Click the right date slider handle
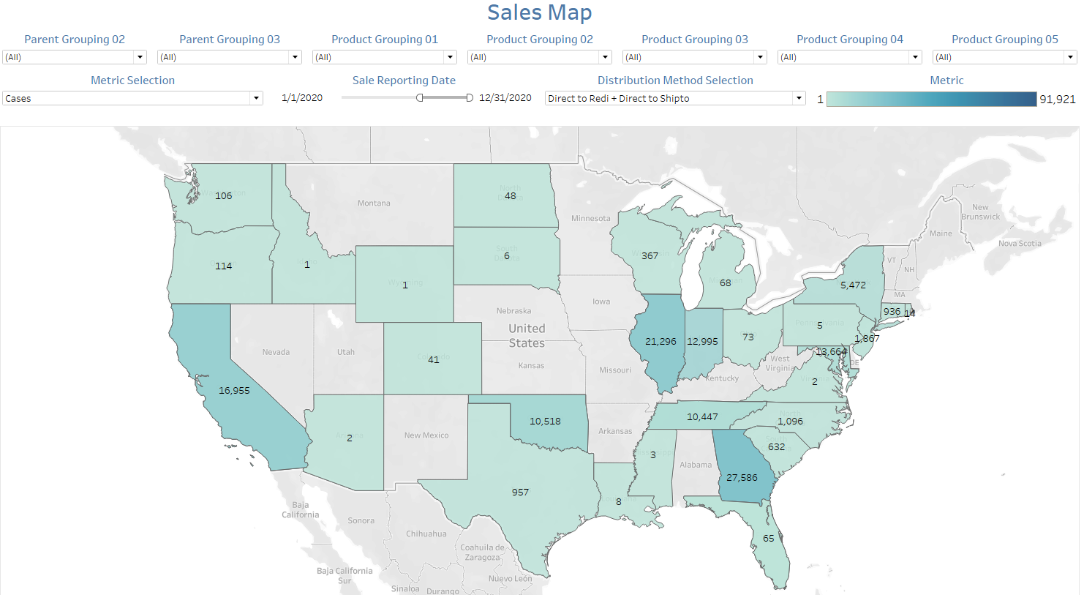The width and height of the screenshot is (1084, 595). click(470, 98)
